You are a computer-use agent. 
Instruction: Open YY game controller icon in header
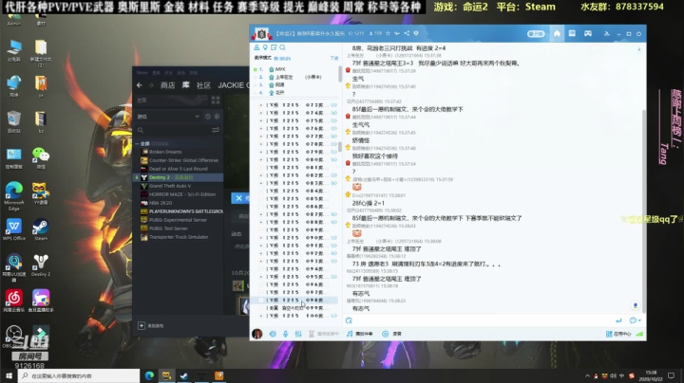click(x=588, y=33)
